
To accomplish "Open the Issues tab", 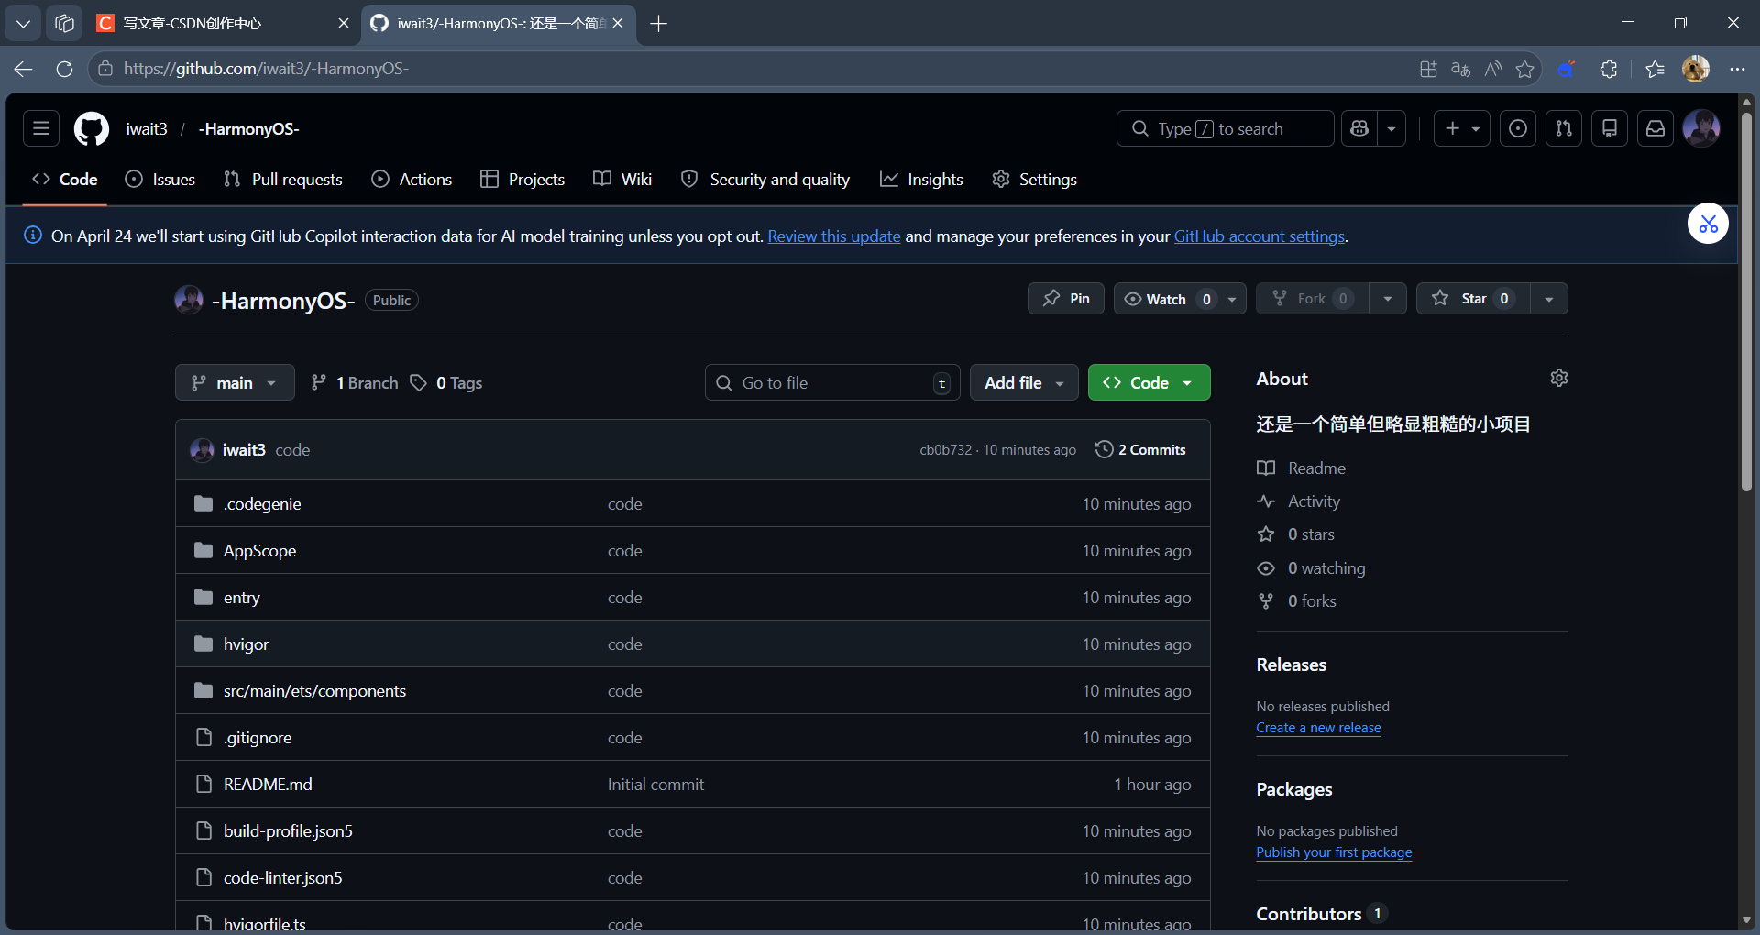I will click(160, 180).
